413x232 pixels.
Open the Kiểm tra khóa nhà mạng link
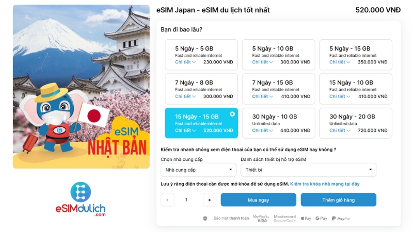325,184
